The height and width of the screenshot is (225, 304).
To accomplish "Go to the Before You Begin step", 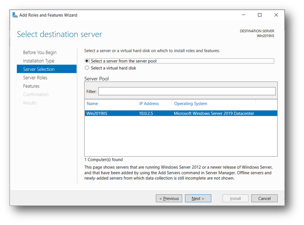I will pyautogui.click(x=40, y=52).
